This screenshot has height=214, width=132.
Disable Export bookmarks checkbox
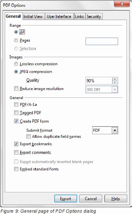click(16, 144)
